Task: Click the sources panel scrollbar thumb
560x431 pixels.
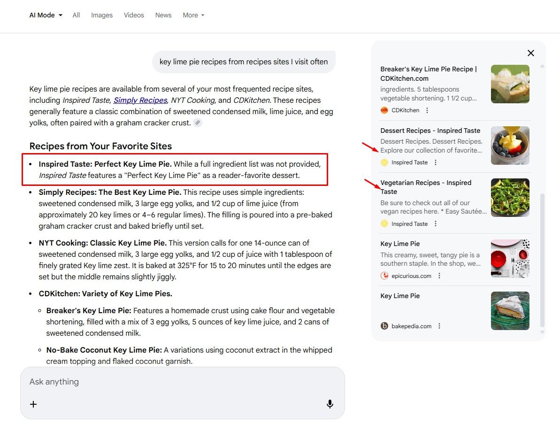Action: [x=542, y=260]
